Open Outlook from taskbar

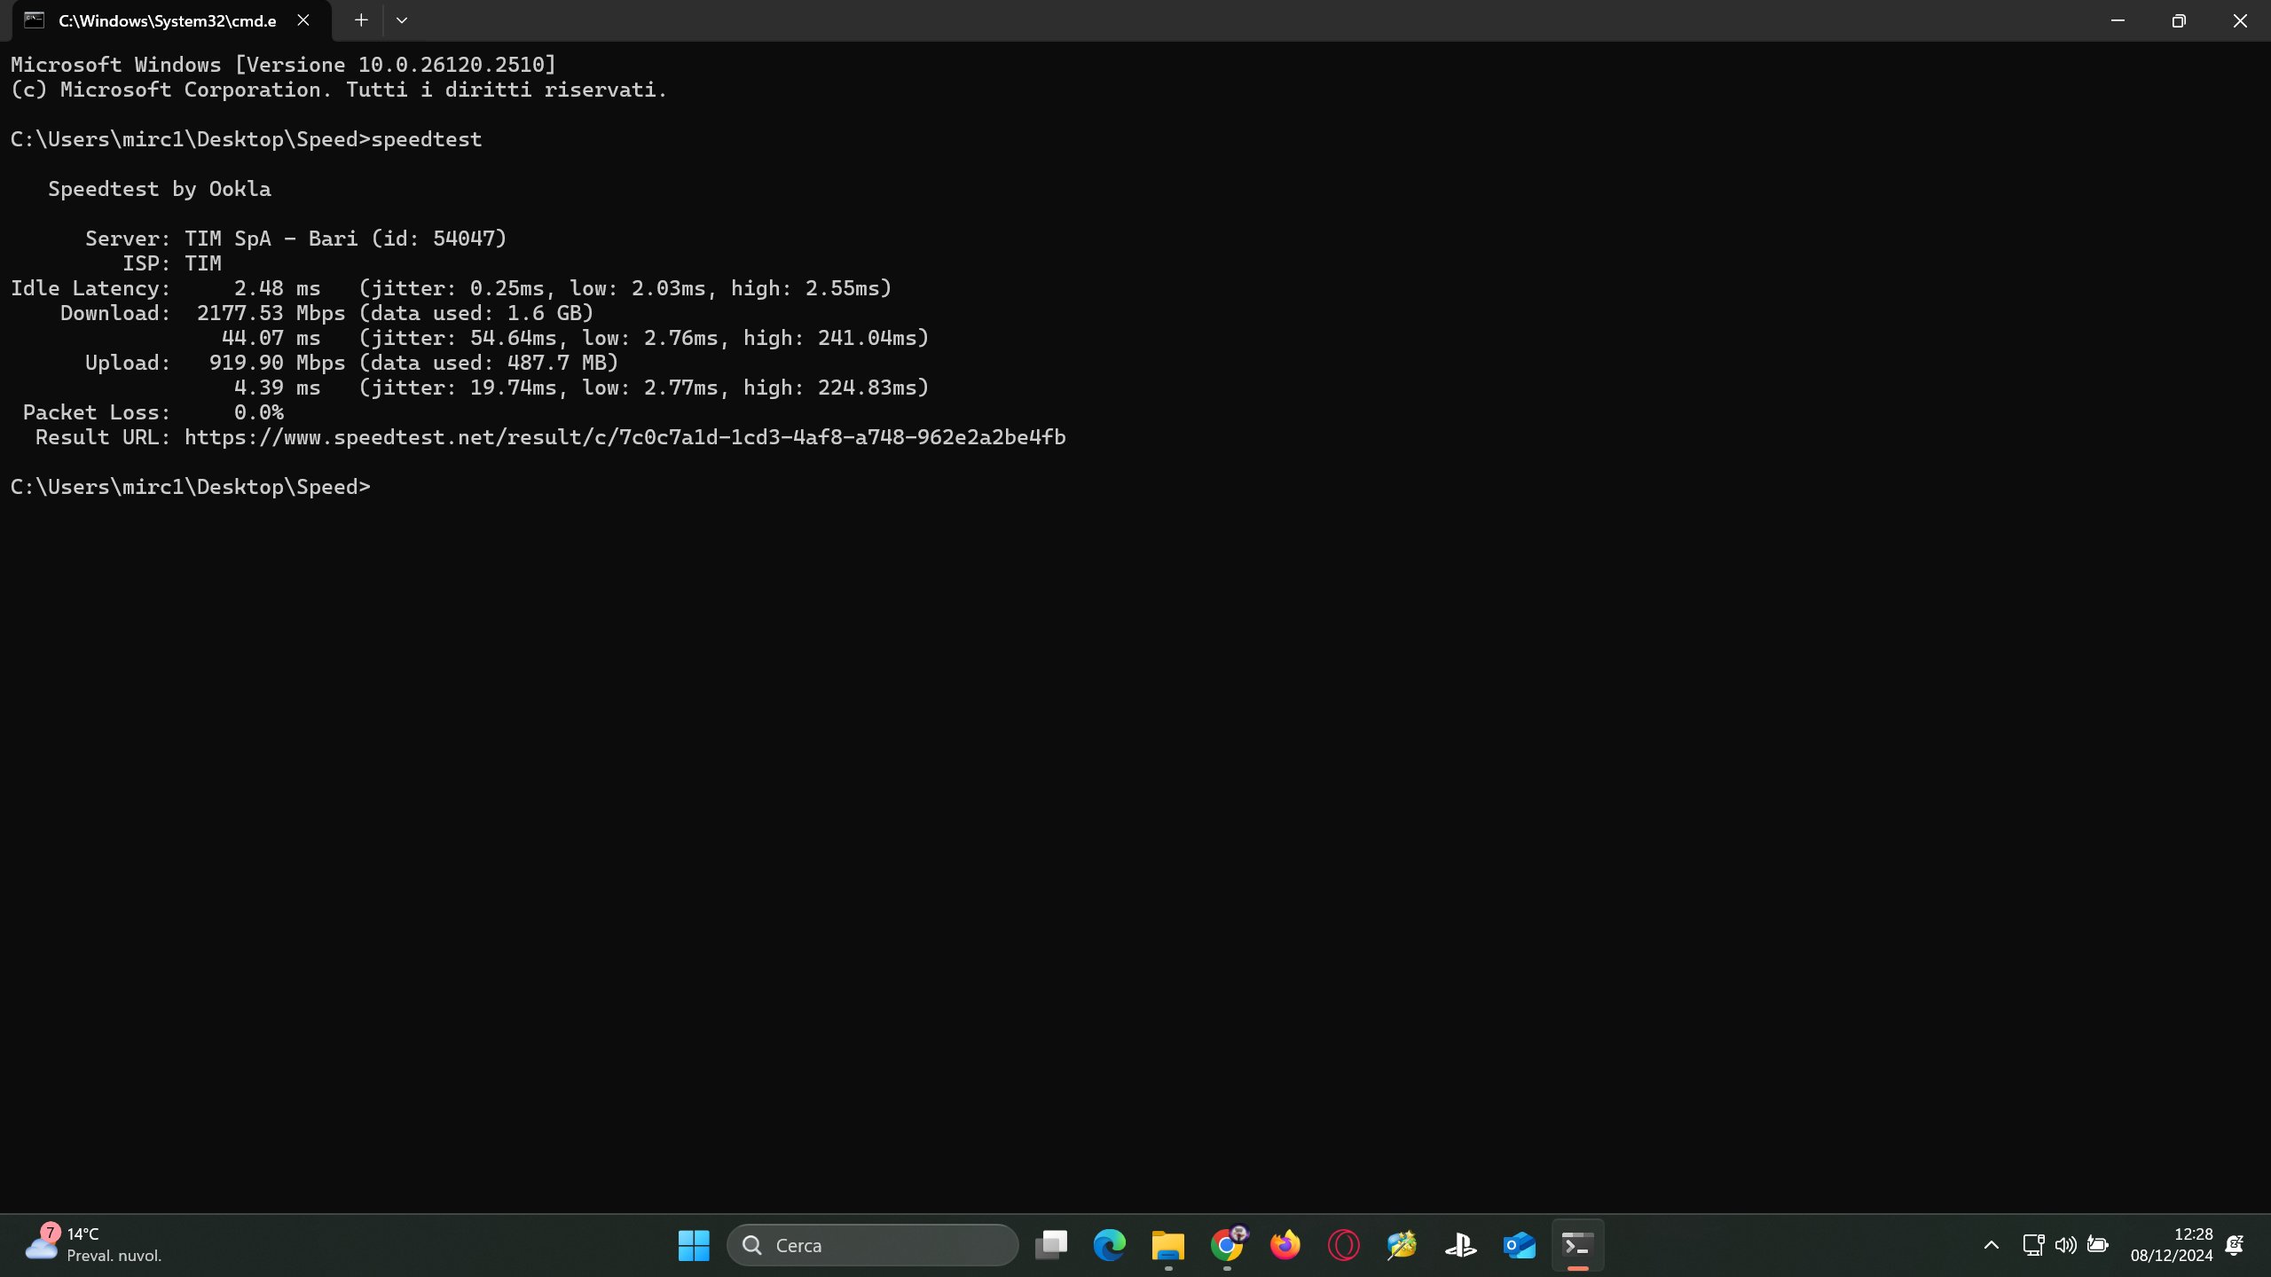1519,1245
